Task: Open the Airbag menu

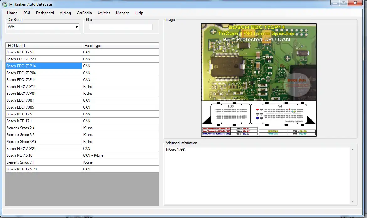Action: tap(65, 13)
